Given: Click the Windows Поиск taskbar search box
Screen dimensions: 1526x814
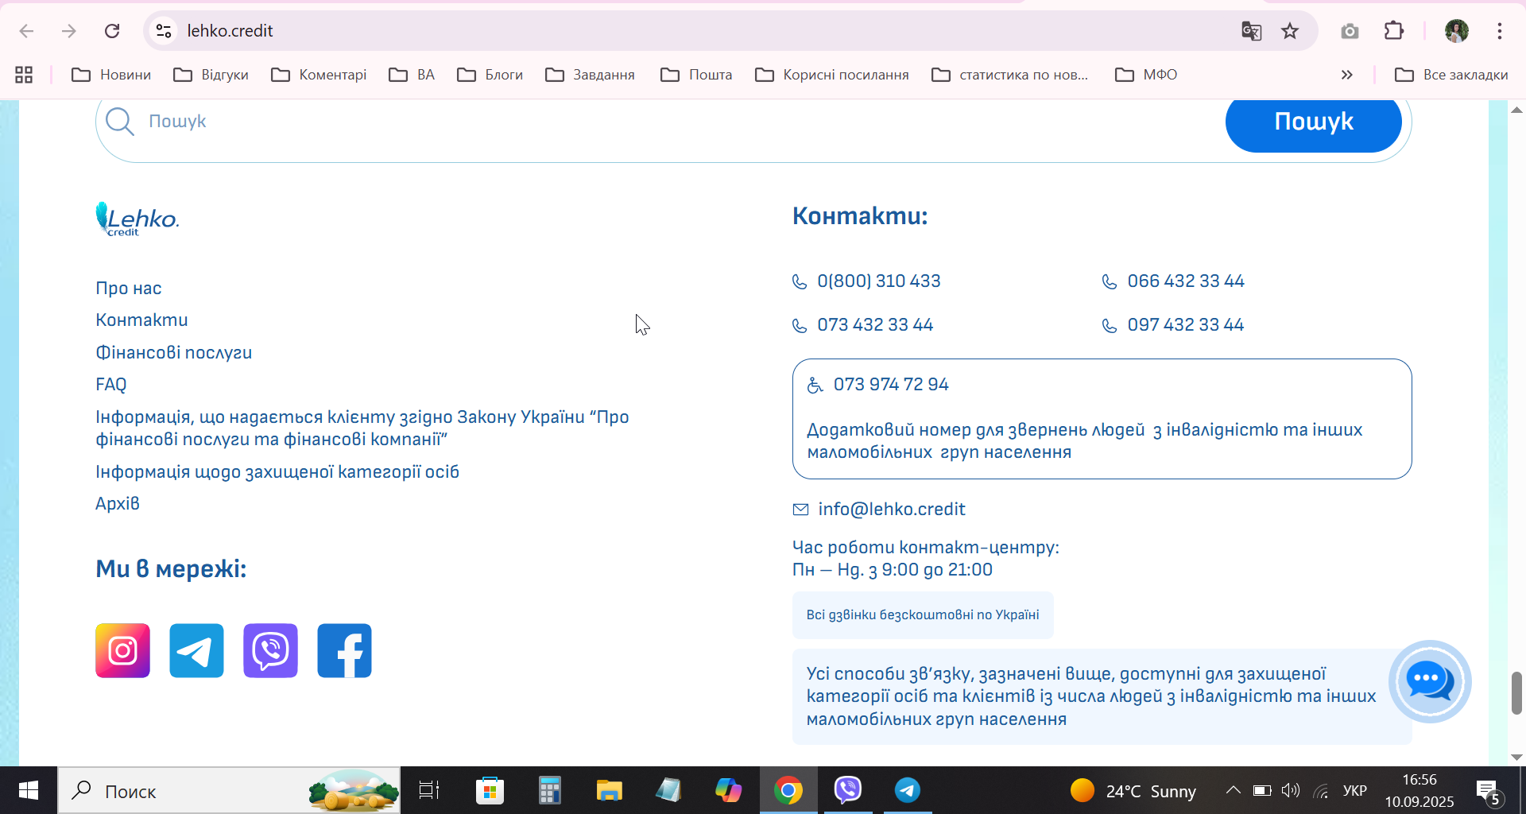Looking at the screenshot, I should point(229,790).
